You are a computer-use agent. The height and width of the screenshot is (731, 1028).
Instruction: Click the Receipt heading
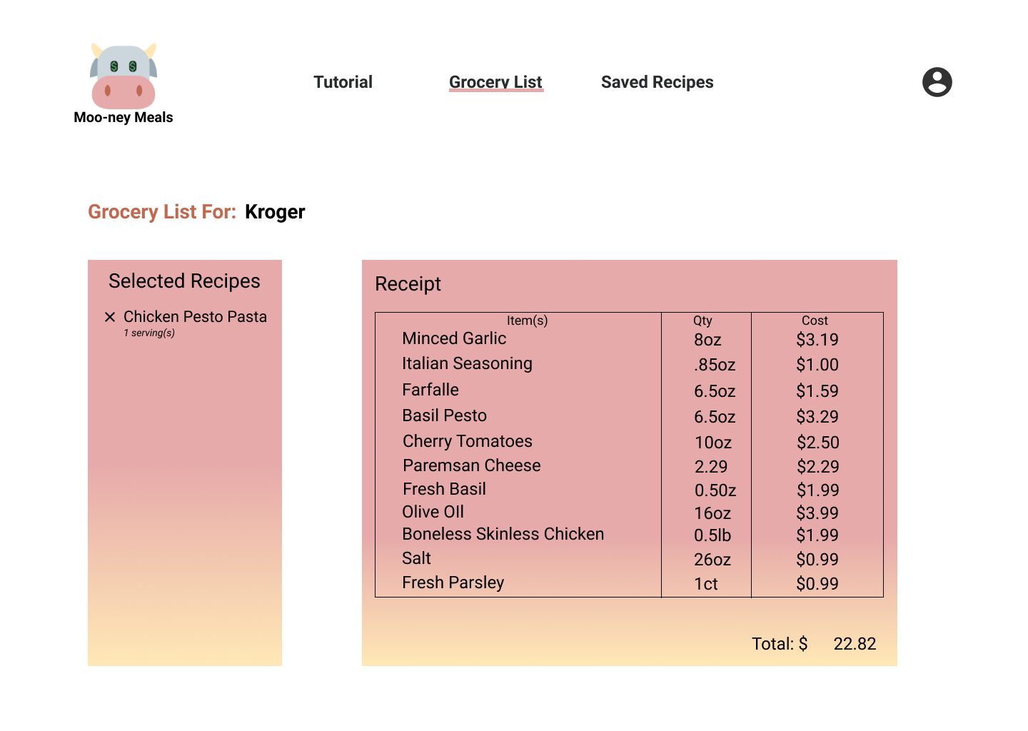pos(408,284)
